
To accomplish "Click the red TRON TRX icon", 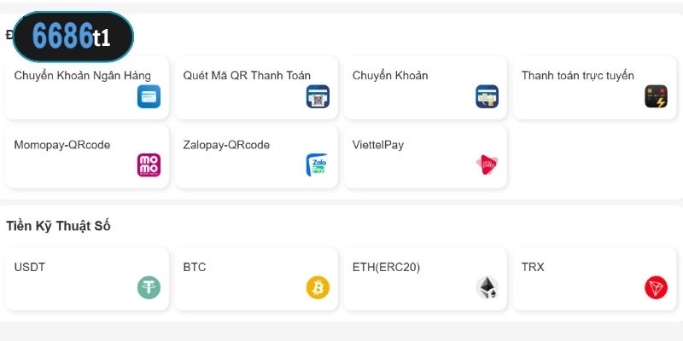I will click(656, 287).
